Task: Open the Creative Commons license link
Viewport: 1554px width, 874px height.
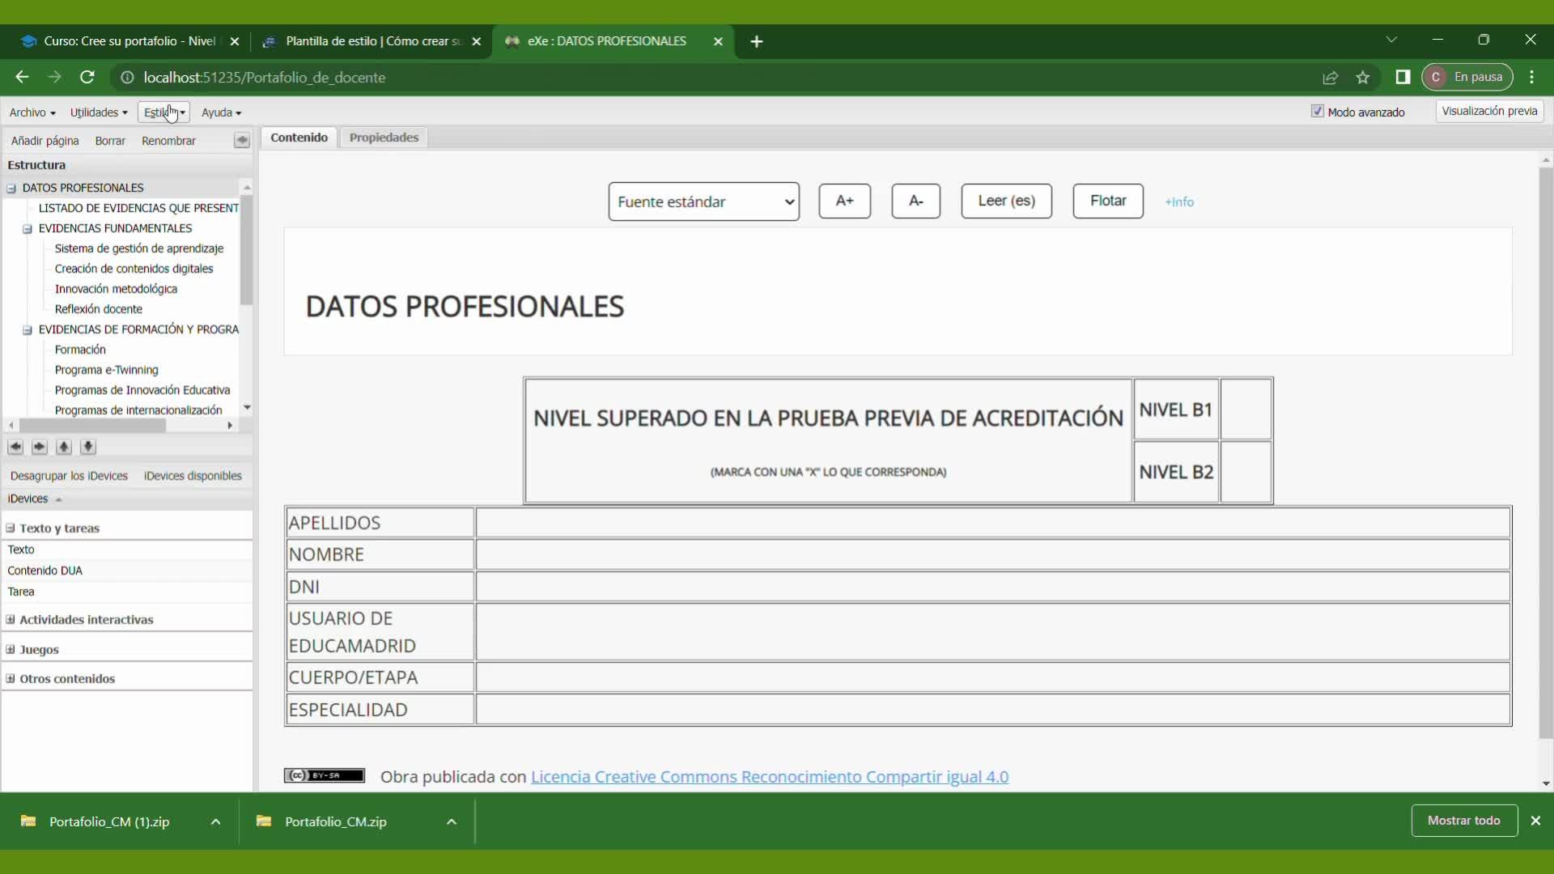Action: click(769, 777)
